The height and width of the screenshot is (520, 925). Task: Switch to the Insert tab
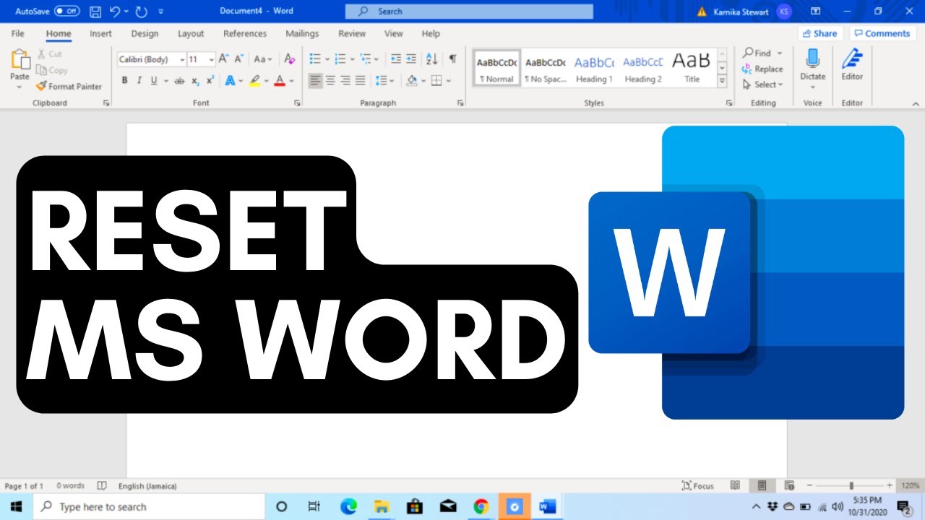point(100,33)
